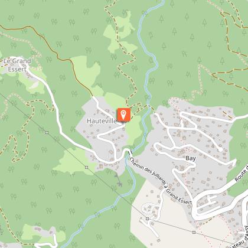This screenshot has height=248, width=248.
Task: Select the power pylon square near Le Grand Essert road
Action: point(47,132)
